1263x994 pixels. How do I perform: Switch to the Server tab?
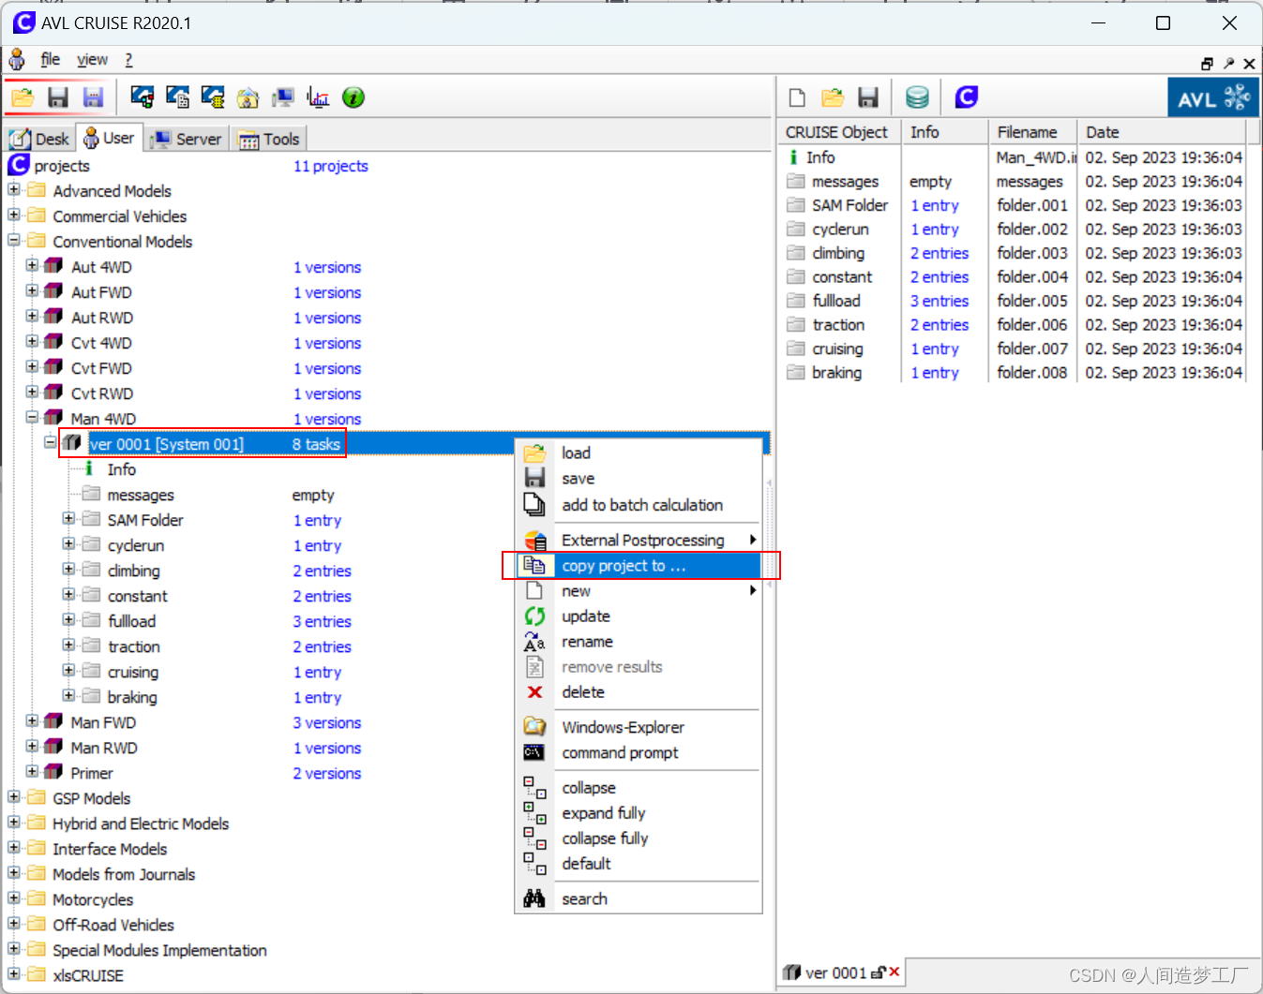click(x=187, y=139)
